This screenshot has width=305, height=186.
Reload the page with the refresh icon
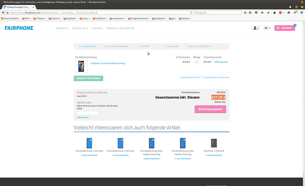coord(191,13)
